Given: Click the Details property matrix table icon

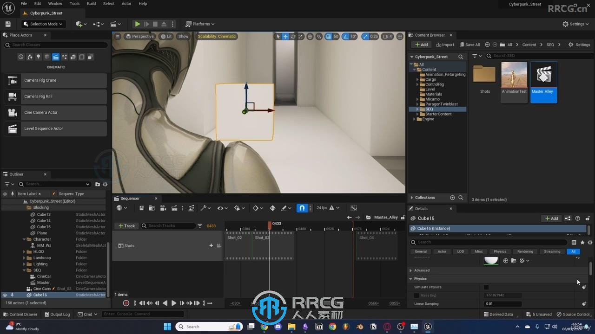Looking at the screenshot, I should tap(574, 242).
